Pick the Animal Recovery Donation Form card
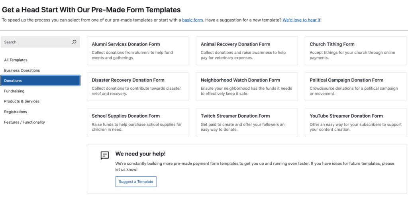 tap(247, 51)
